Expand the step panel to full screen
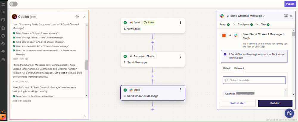 coord(286,16)
